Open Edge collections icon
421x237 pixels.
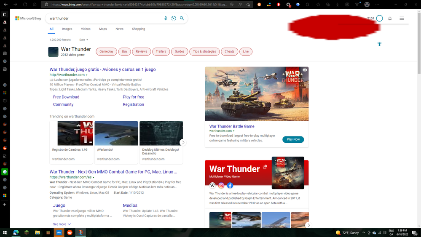328,4
